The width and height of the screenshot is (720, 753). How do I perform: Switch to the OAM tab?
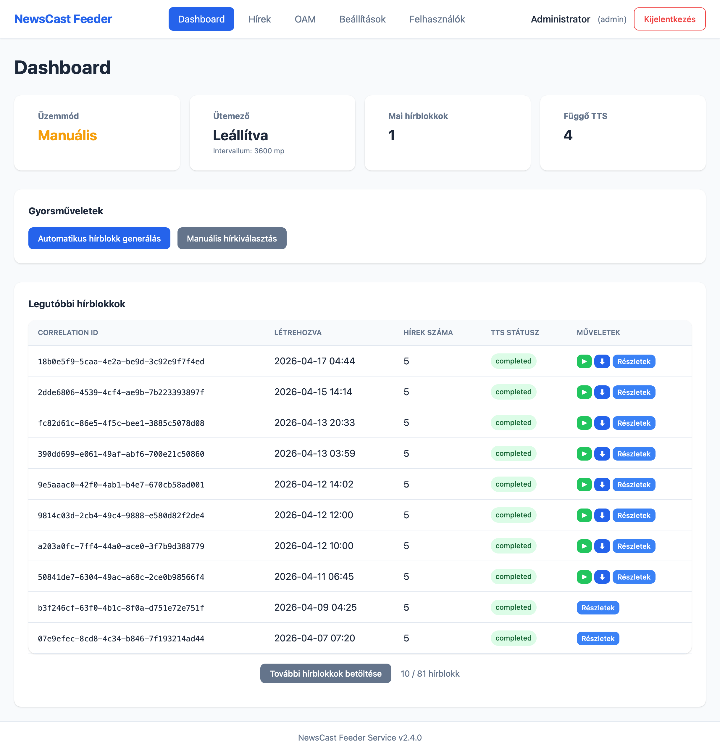pos(305,19)
